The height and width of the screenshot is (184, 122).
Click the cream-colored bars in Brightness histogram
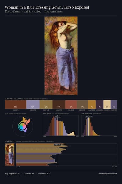(x=72, y=134)
